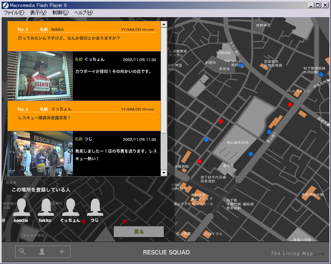Click the person icon in bottom toolbar

click(x=42, y=252)
